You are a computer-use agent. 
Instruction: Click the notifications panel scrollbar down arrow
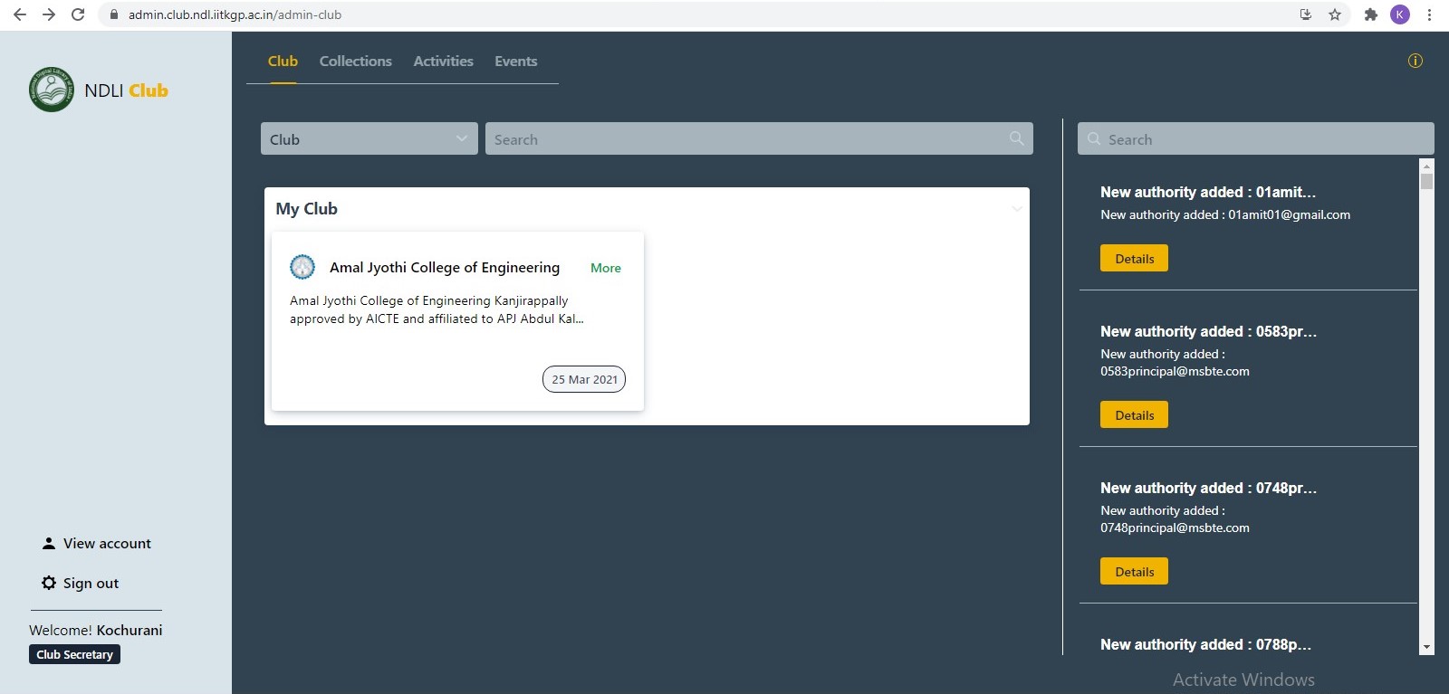tap(1426, 647)
